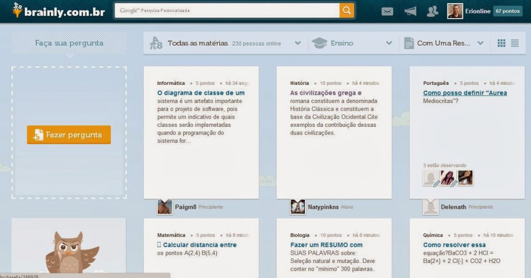This screenshot has height=278, width=531.
Task: Click Delenath's blank avatar
Action: click(x=431, y=207)
